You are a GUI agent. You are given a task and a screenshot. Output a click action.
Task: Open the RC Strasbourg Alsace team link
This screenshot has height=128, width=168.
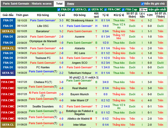click(x=79, y=20)
